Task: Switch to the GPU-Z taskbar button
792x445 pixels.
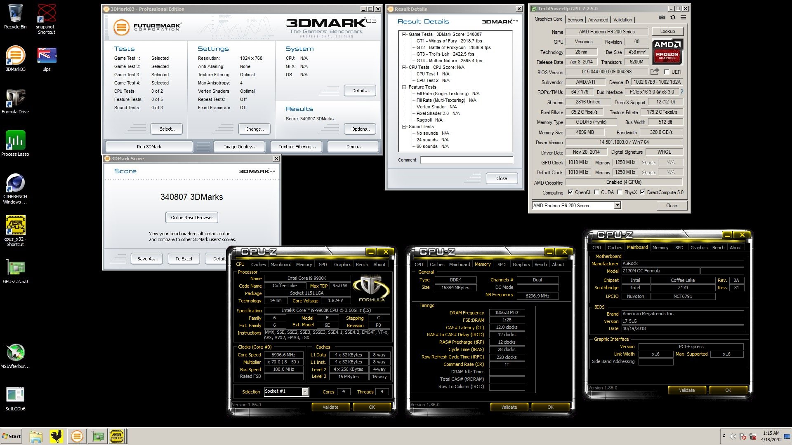Action: click(98, 436)
